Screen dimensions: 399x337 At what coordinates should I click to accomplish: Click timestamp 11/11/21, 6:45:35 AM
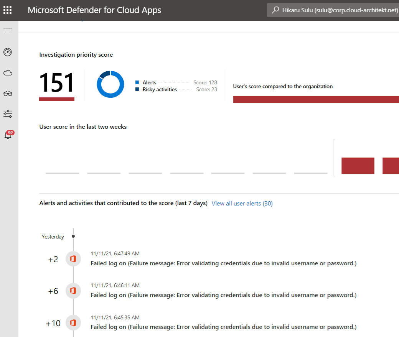[115, 317]
